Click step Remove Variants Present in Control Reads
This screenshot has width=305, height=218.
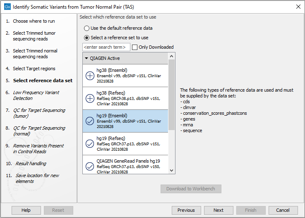(x=38, y=149)
